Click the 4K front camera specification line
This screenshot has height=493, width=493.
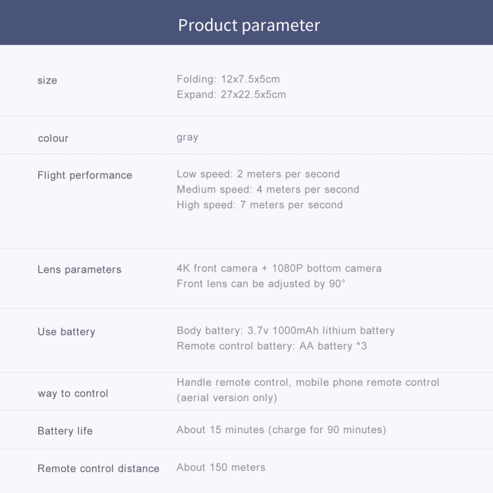pyautogui.click(x=279, y=268)
